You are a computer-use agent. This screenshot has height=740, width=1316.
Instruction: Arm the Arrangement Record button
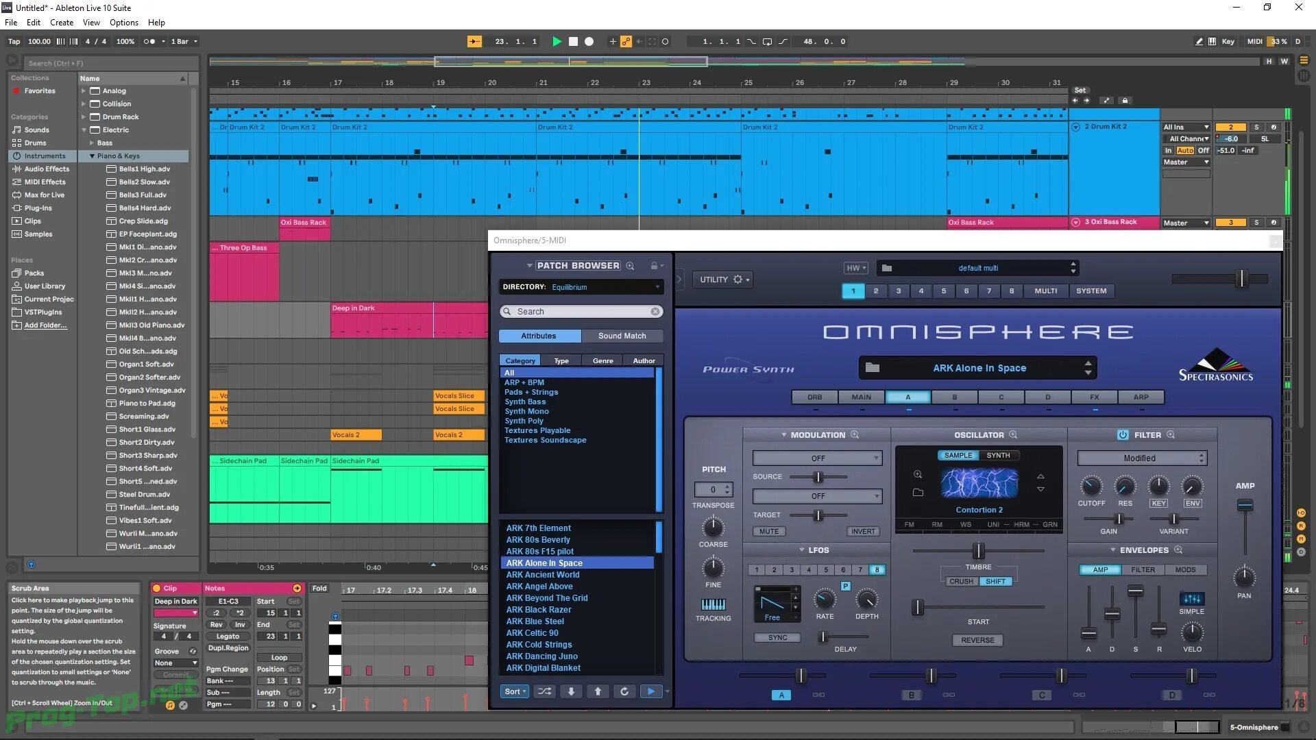pyautogui.click(x=589, y=42)
